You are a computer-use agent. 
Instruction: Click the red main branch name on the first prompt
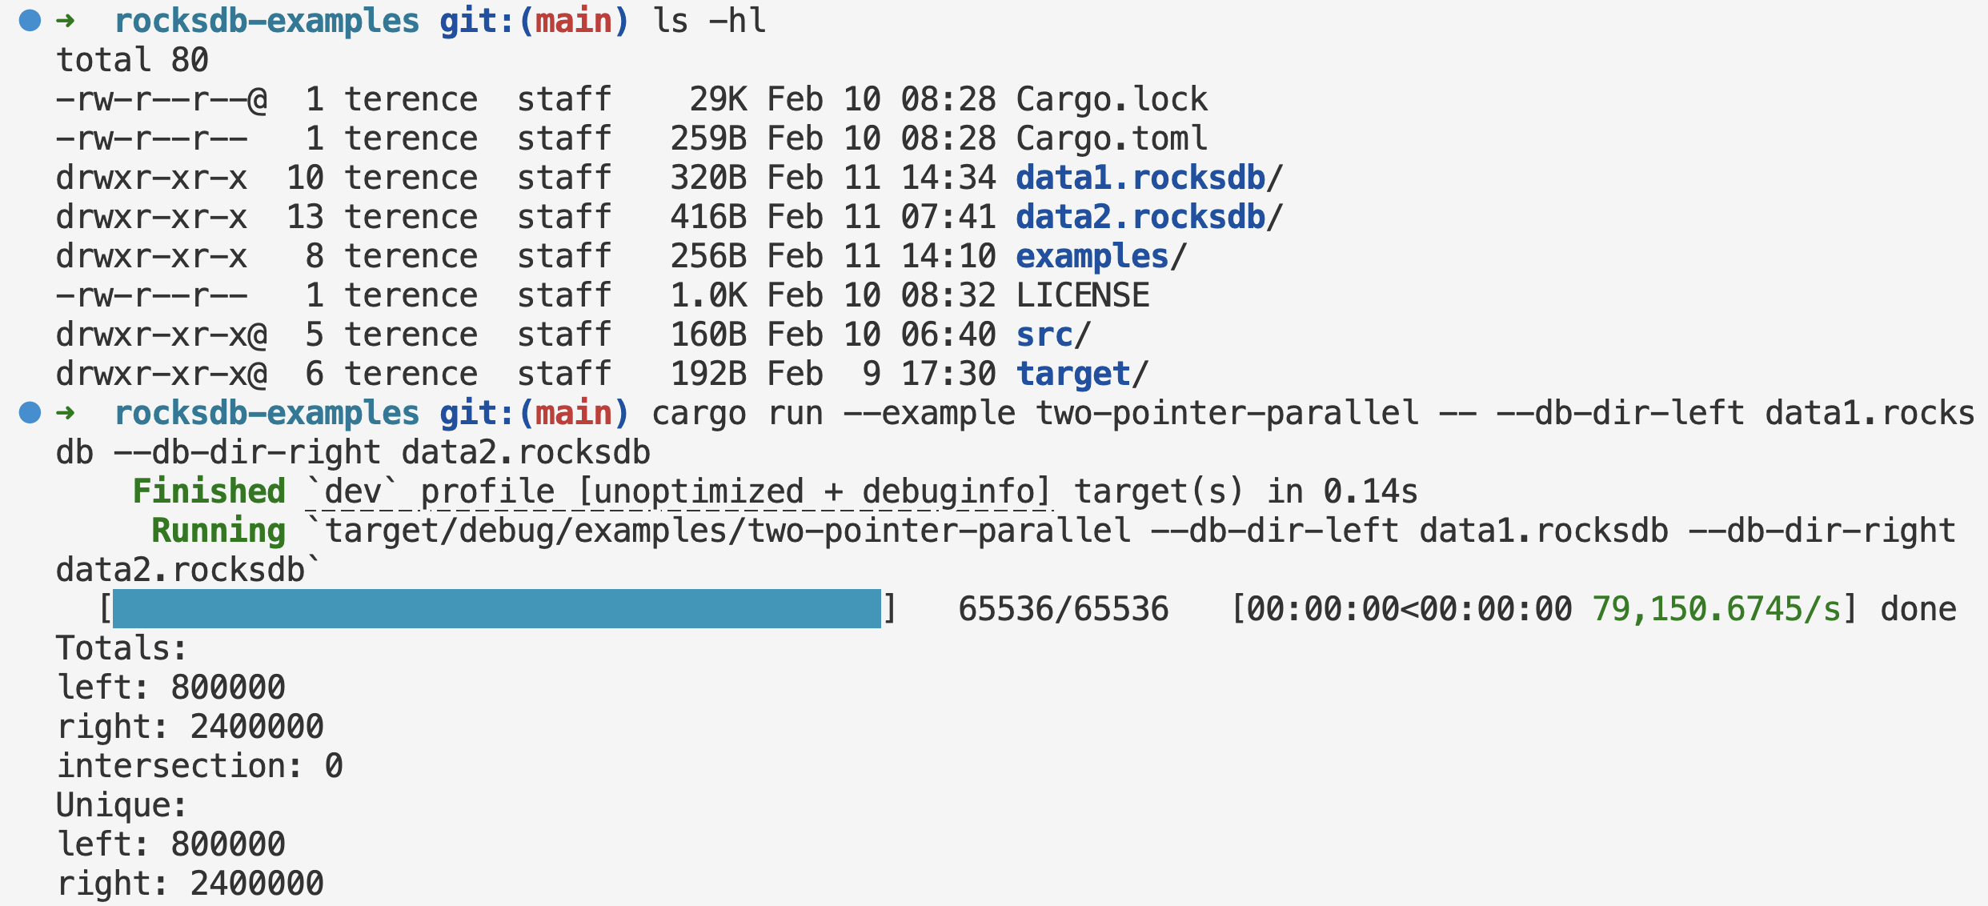pos(574,21)
